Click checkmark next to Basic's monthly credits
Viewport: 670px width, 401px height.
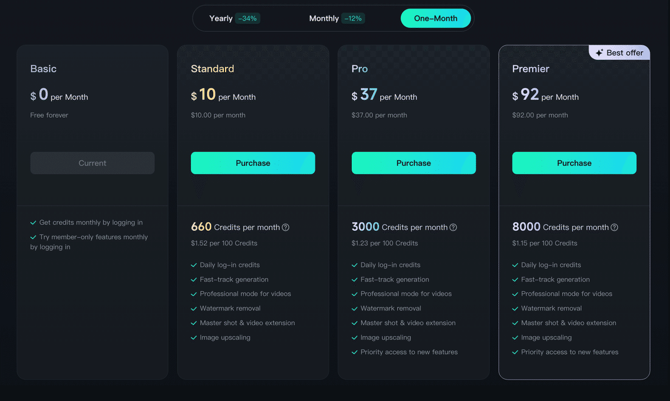point(33,222)
